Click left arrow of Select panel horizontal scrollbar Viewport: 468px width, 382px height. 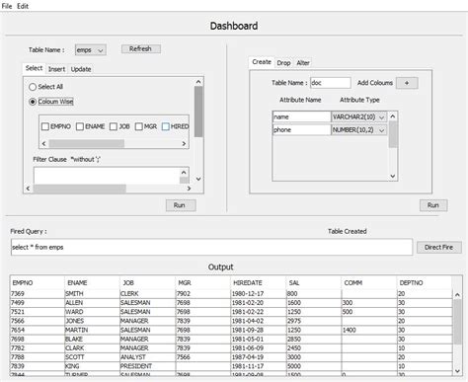28,189
